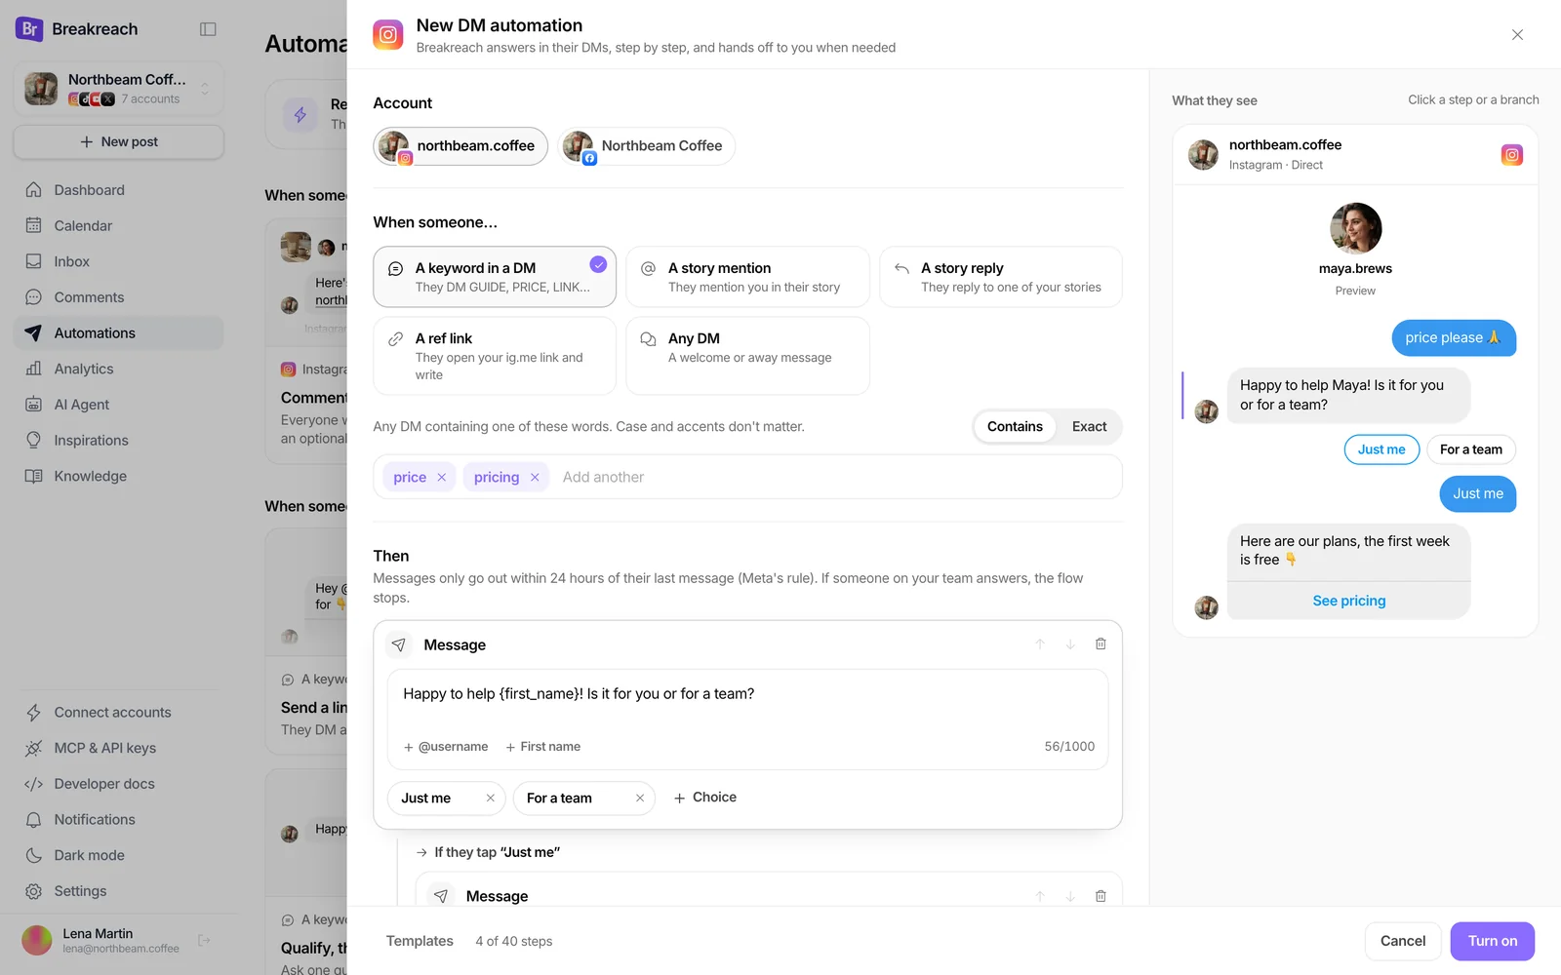
Task: Go to Inbox in sidebar
Action: (118, 261)
